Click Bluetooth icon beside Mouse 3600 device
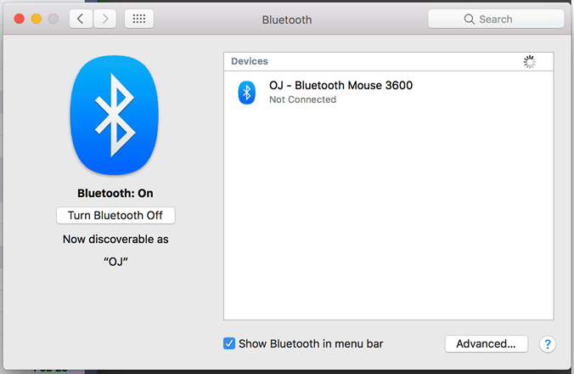This screenshot has height=374, width=574. [x=247, y=93]
